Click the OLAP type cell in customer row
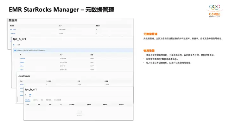This screenshot has width=228, height=128. click(x=92, y=58)
